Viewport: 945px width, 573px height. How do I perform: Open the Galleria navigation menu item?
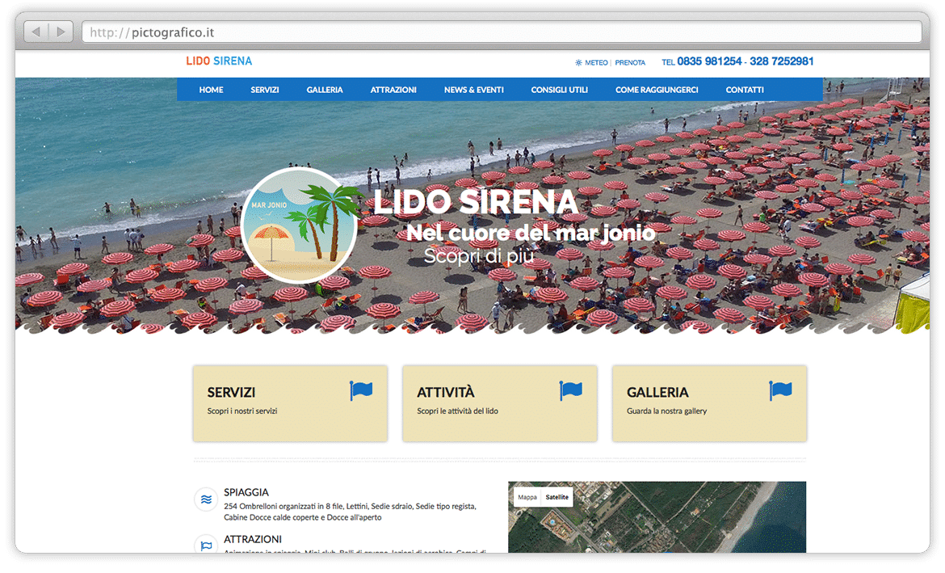pyautogui.click(x=325, y=90)
